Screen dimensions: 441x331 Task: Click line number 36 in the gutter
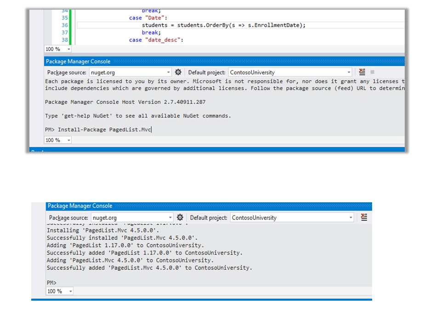(x=65, y=25)
